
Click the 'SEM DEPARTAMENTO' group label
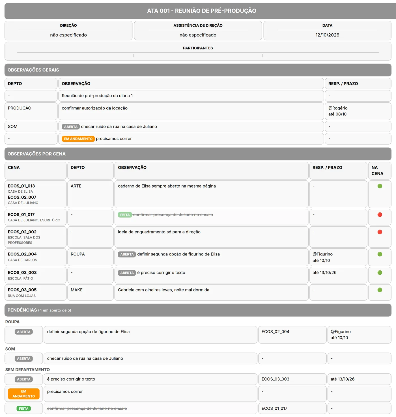(27, 370)
